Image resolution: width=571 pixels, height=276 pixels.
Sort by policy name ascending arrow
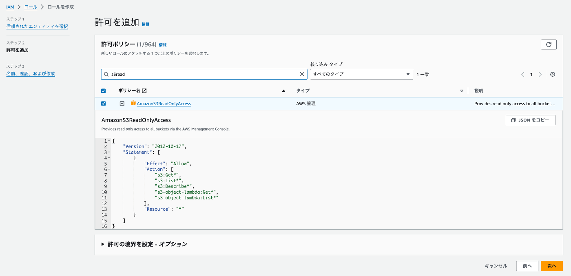pyautogui.click(x=283, y=91)
